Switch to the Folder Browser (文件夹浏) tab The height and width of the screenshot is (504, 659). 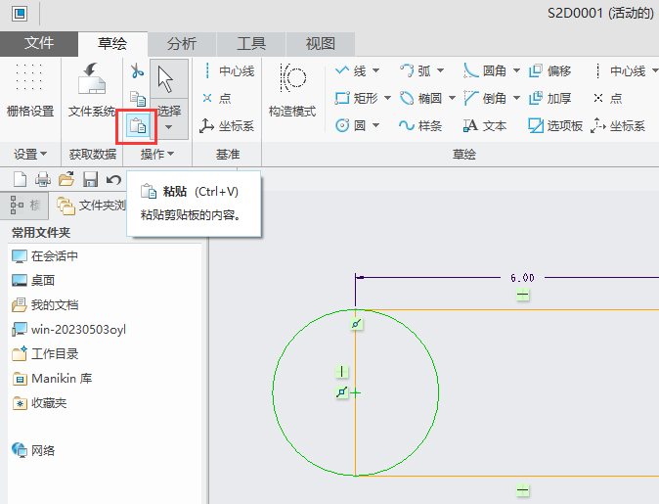tap(91, 206)
